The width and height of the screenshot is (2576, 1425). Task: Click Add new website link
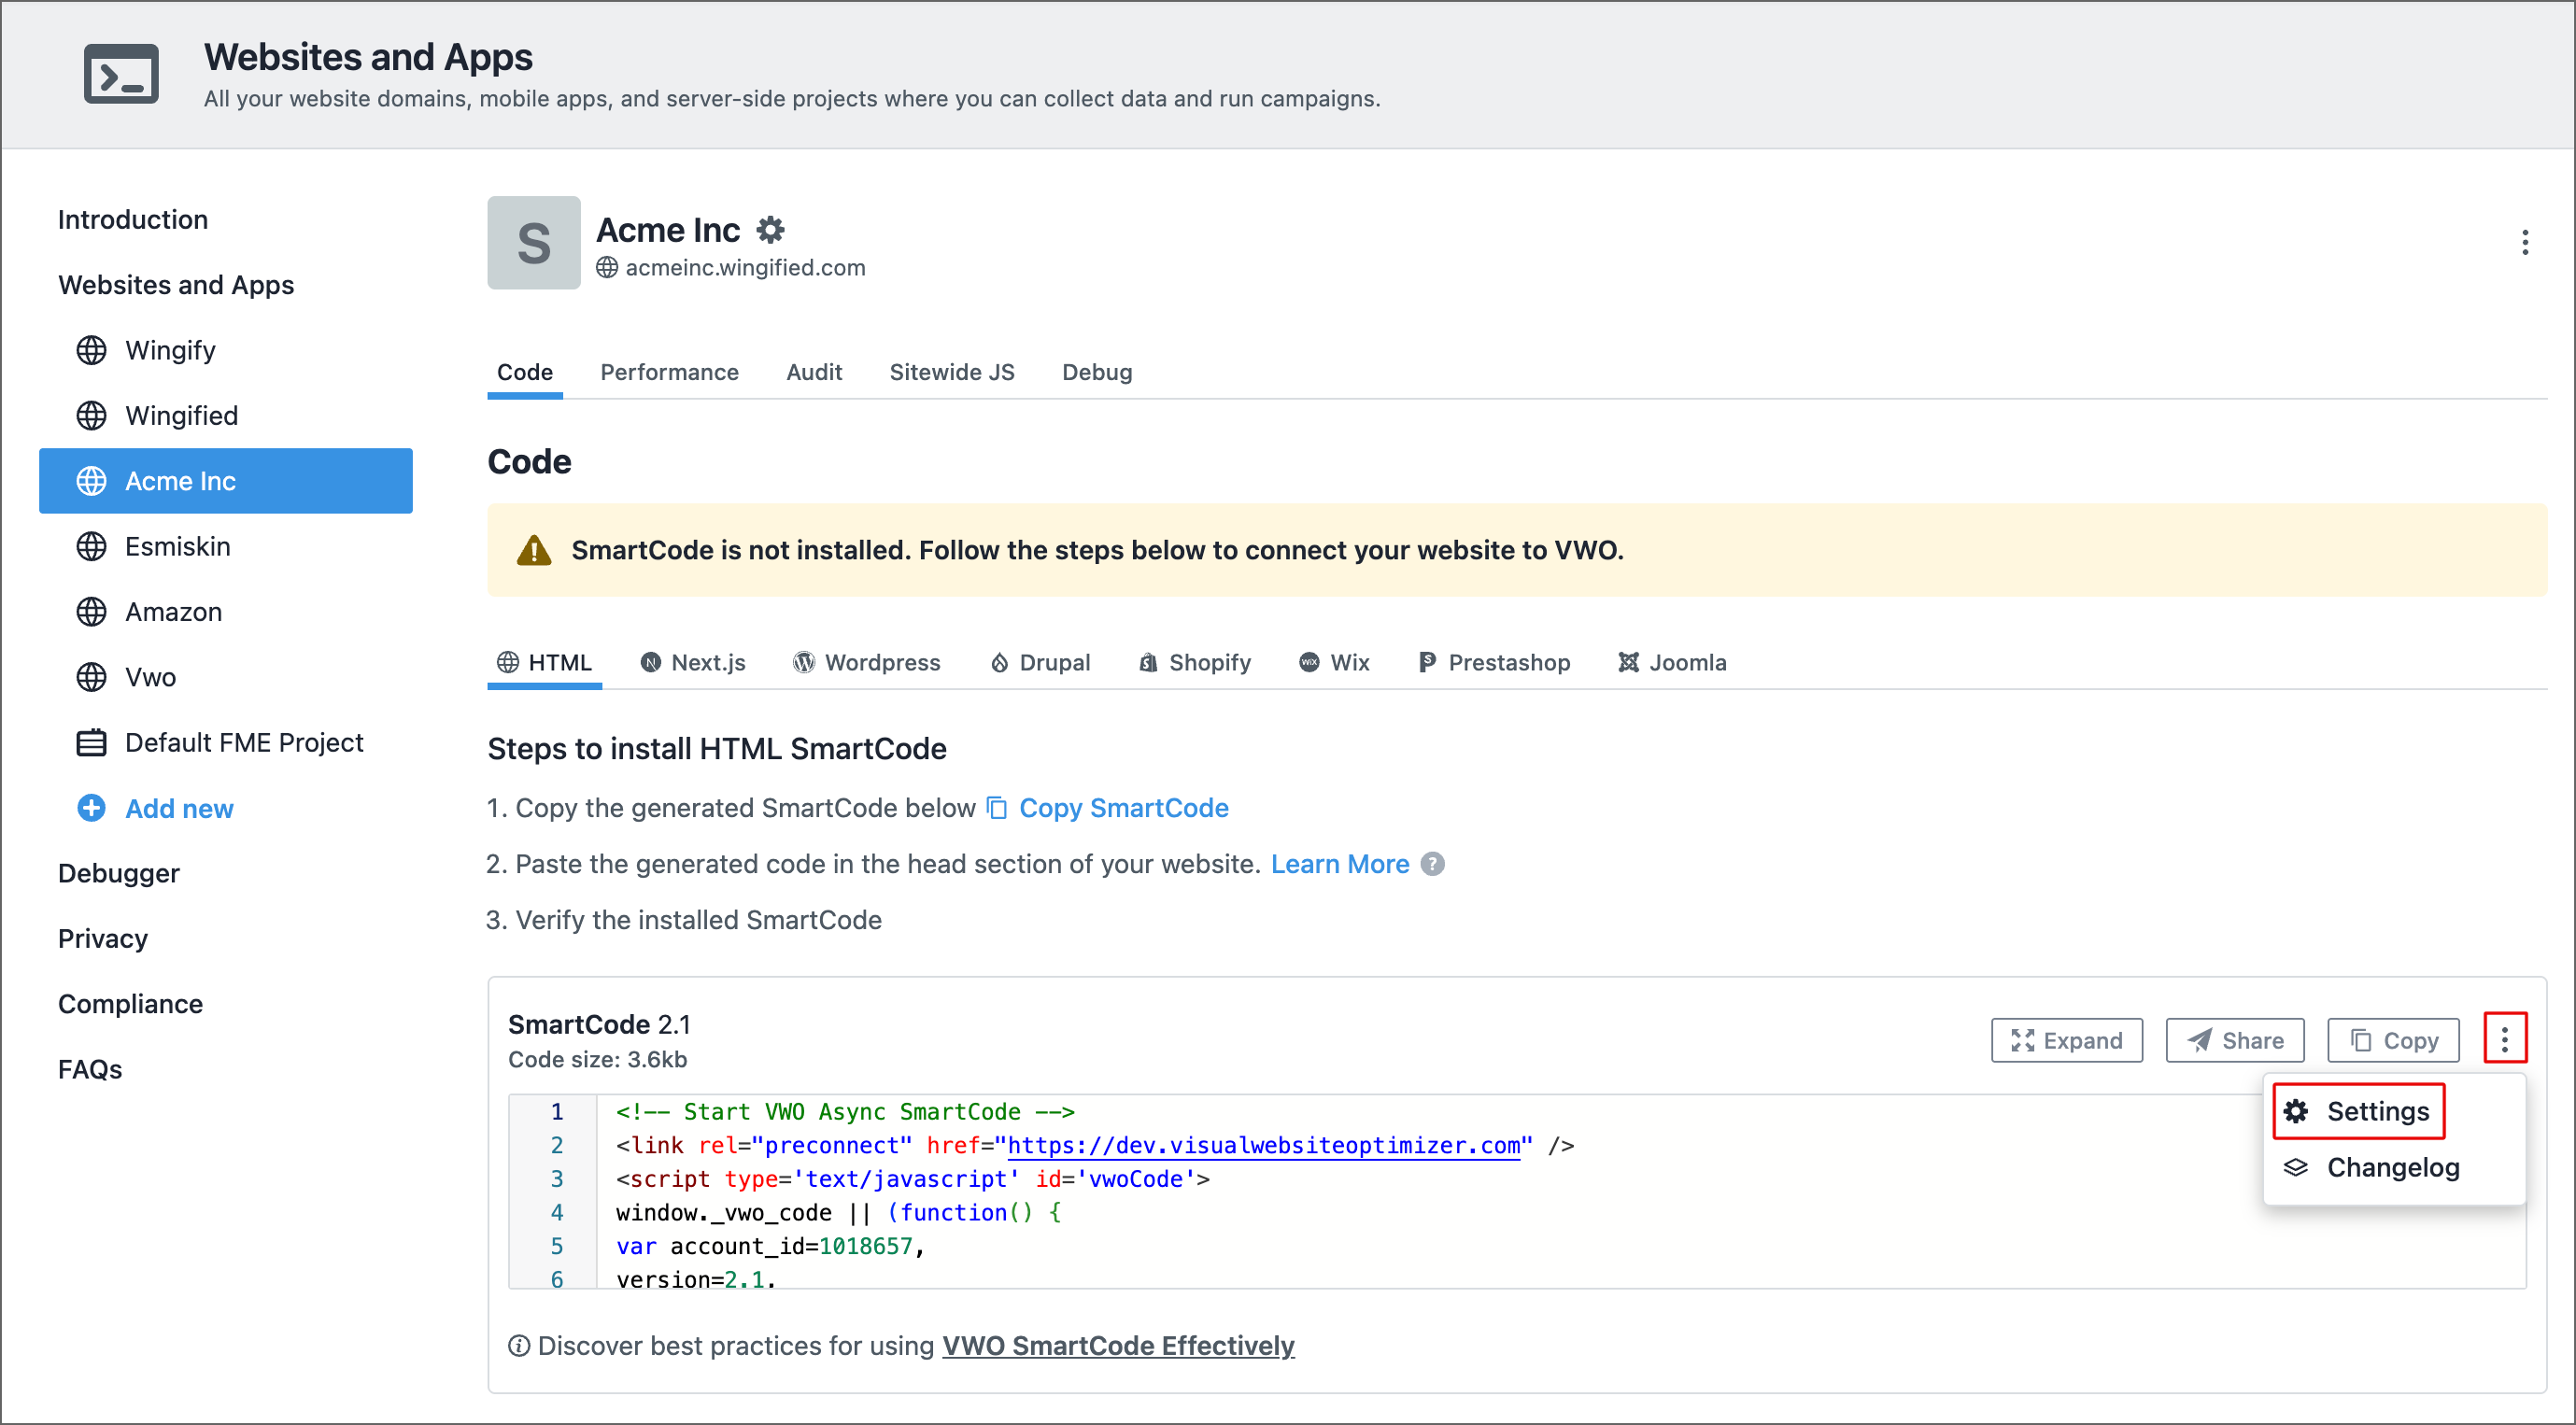[155, 808]
